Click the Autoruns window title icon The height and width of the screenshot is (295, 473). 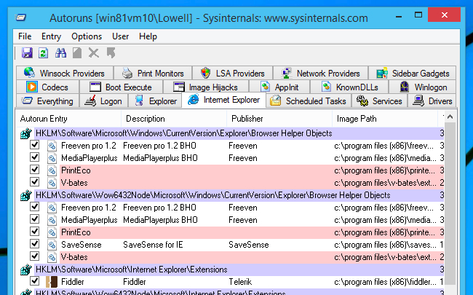[21, 17]
